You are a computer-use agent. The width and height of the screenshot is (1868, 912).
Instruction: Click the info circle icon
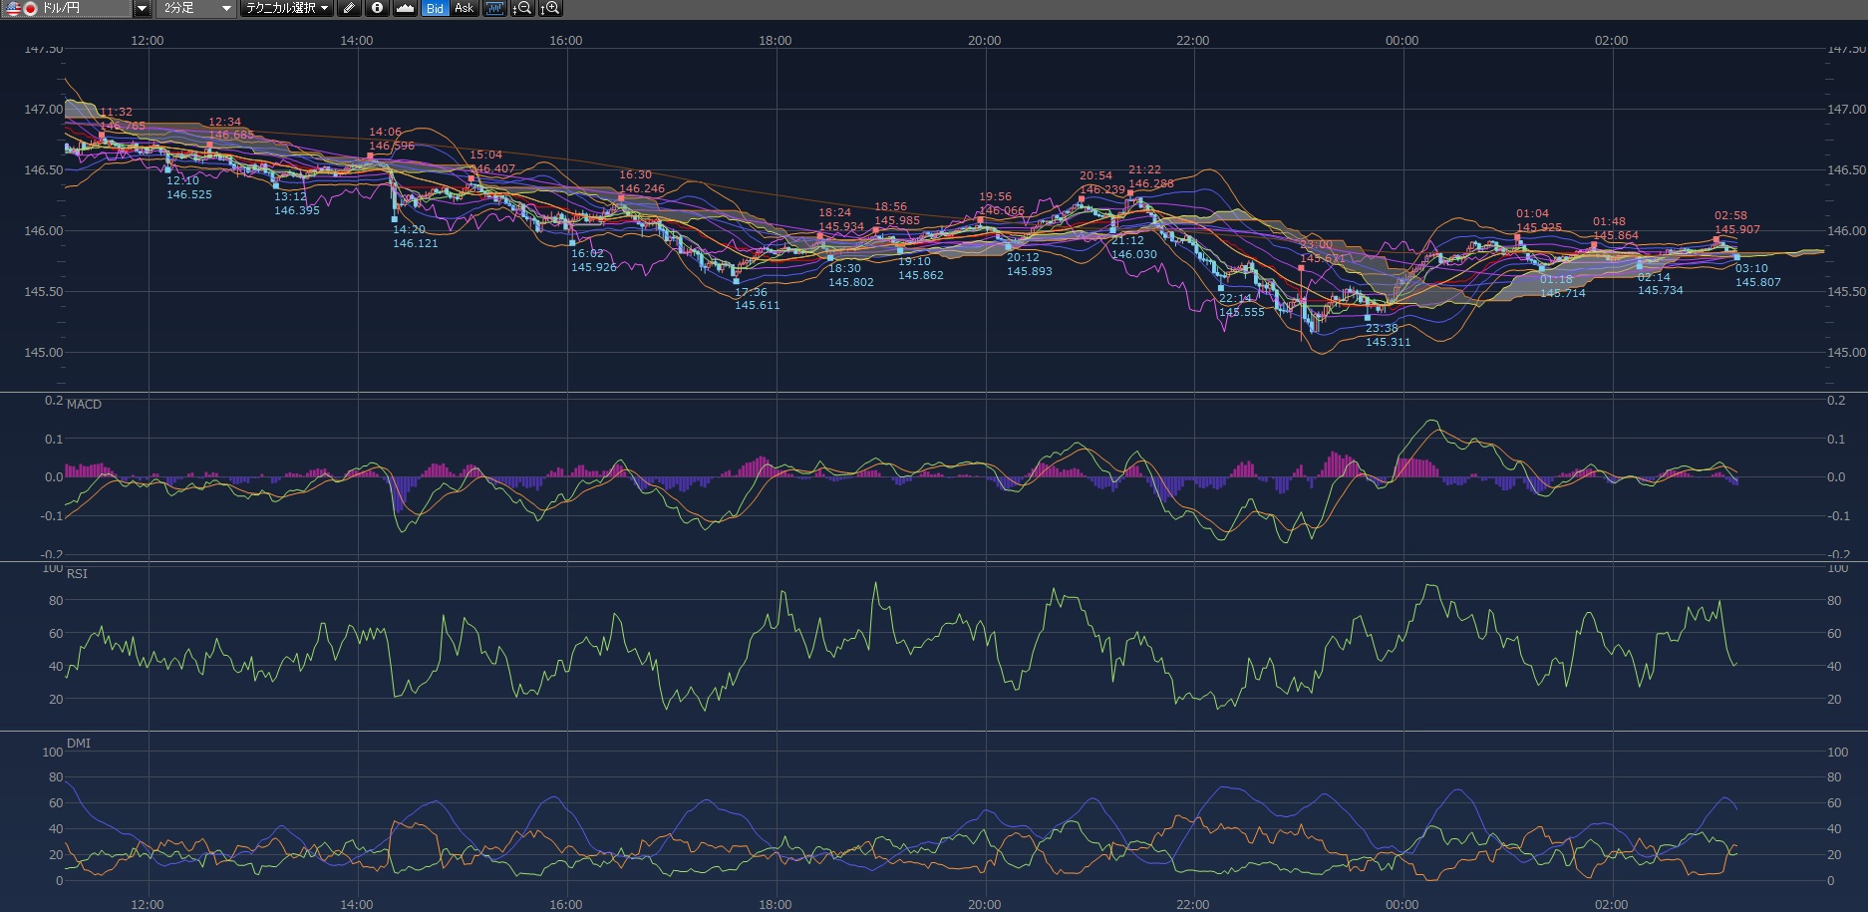click(377, 8)
